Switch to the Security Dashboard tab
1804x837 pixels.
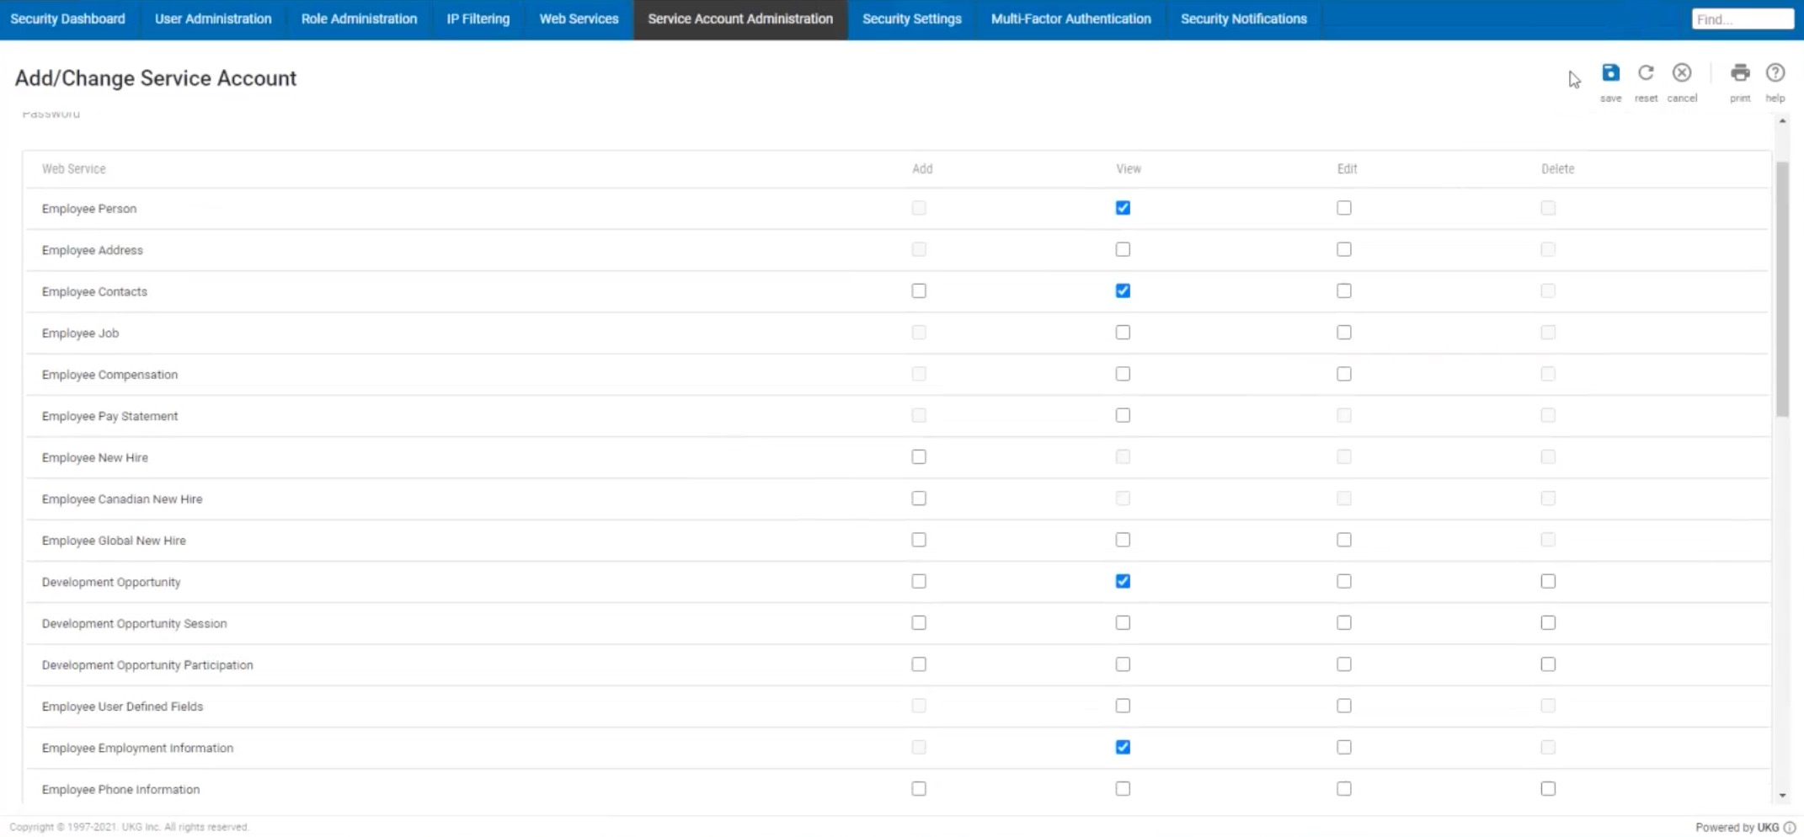click(x=67, y=19)
